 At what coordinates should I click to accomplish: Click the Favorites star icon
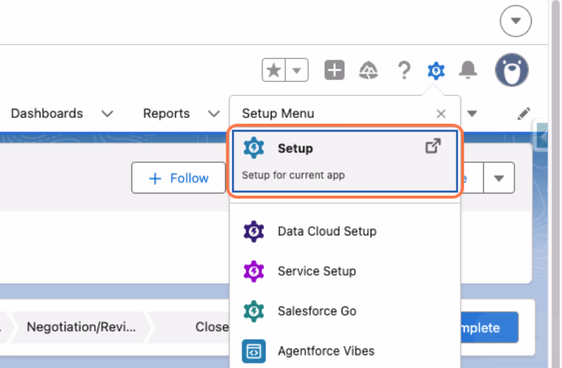coord(274,70)
